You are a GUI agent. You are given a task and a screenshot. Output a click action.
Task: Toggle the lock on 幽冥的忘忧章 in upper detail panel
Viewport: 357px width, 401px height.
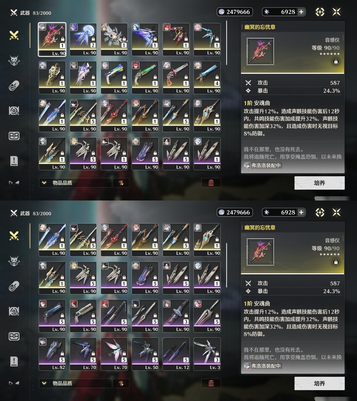click(336, 62)
